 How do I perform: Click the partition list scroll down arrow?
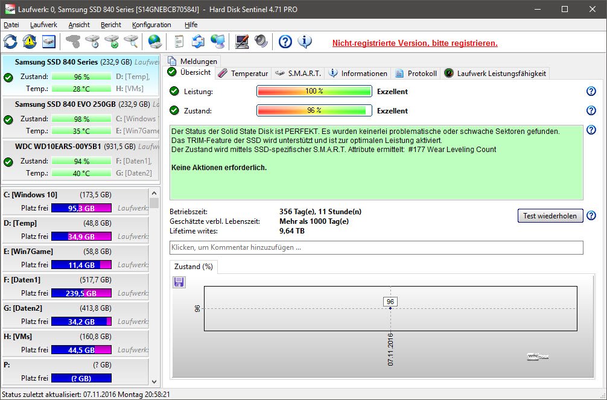click(154, 381)
